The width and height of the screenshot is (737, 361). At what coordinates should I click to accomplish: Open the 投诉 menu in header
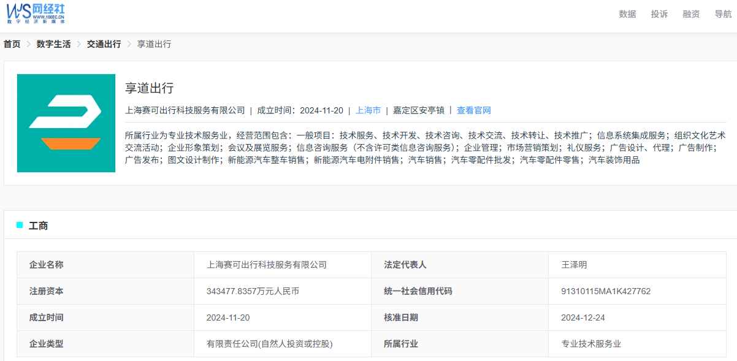659,14
